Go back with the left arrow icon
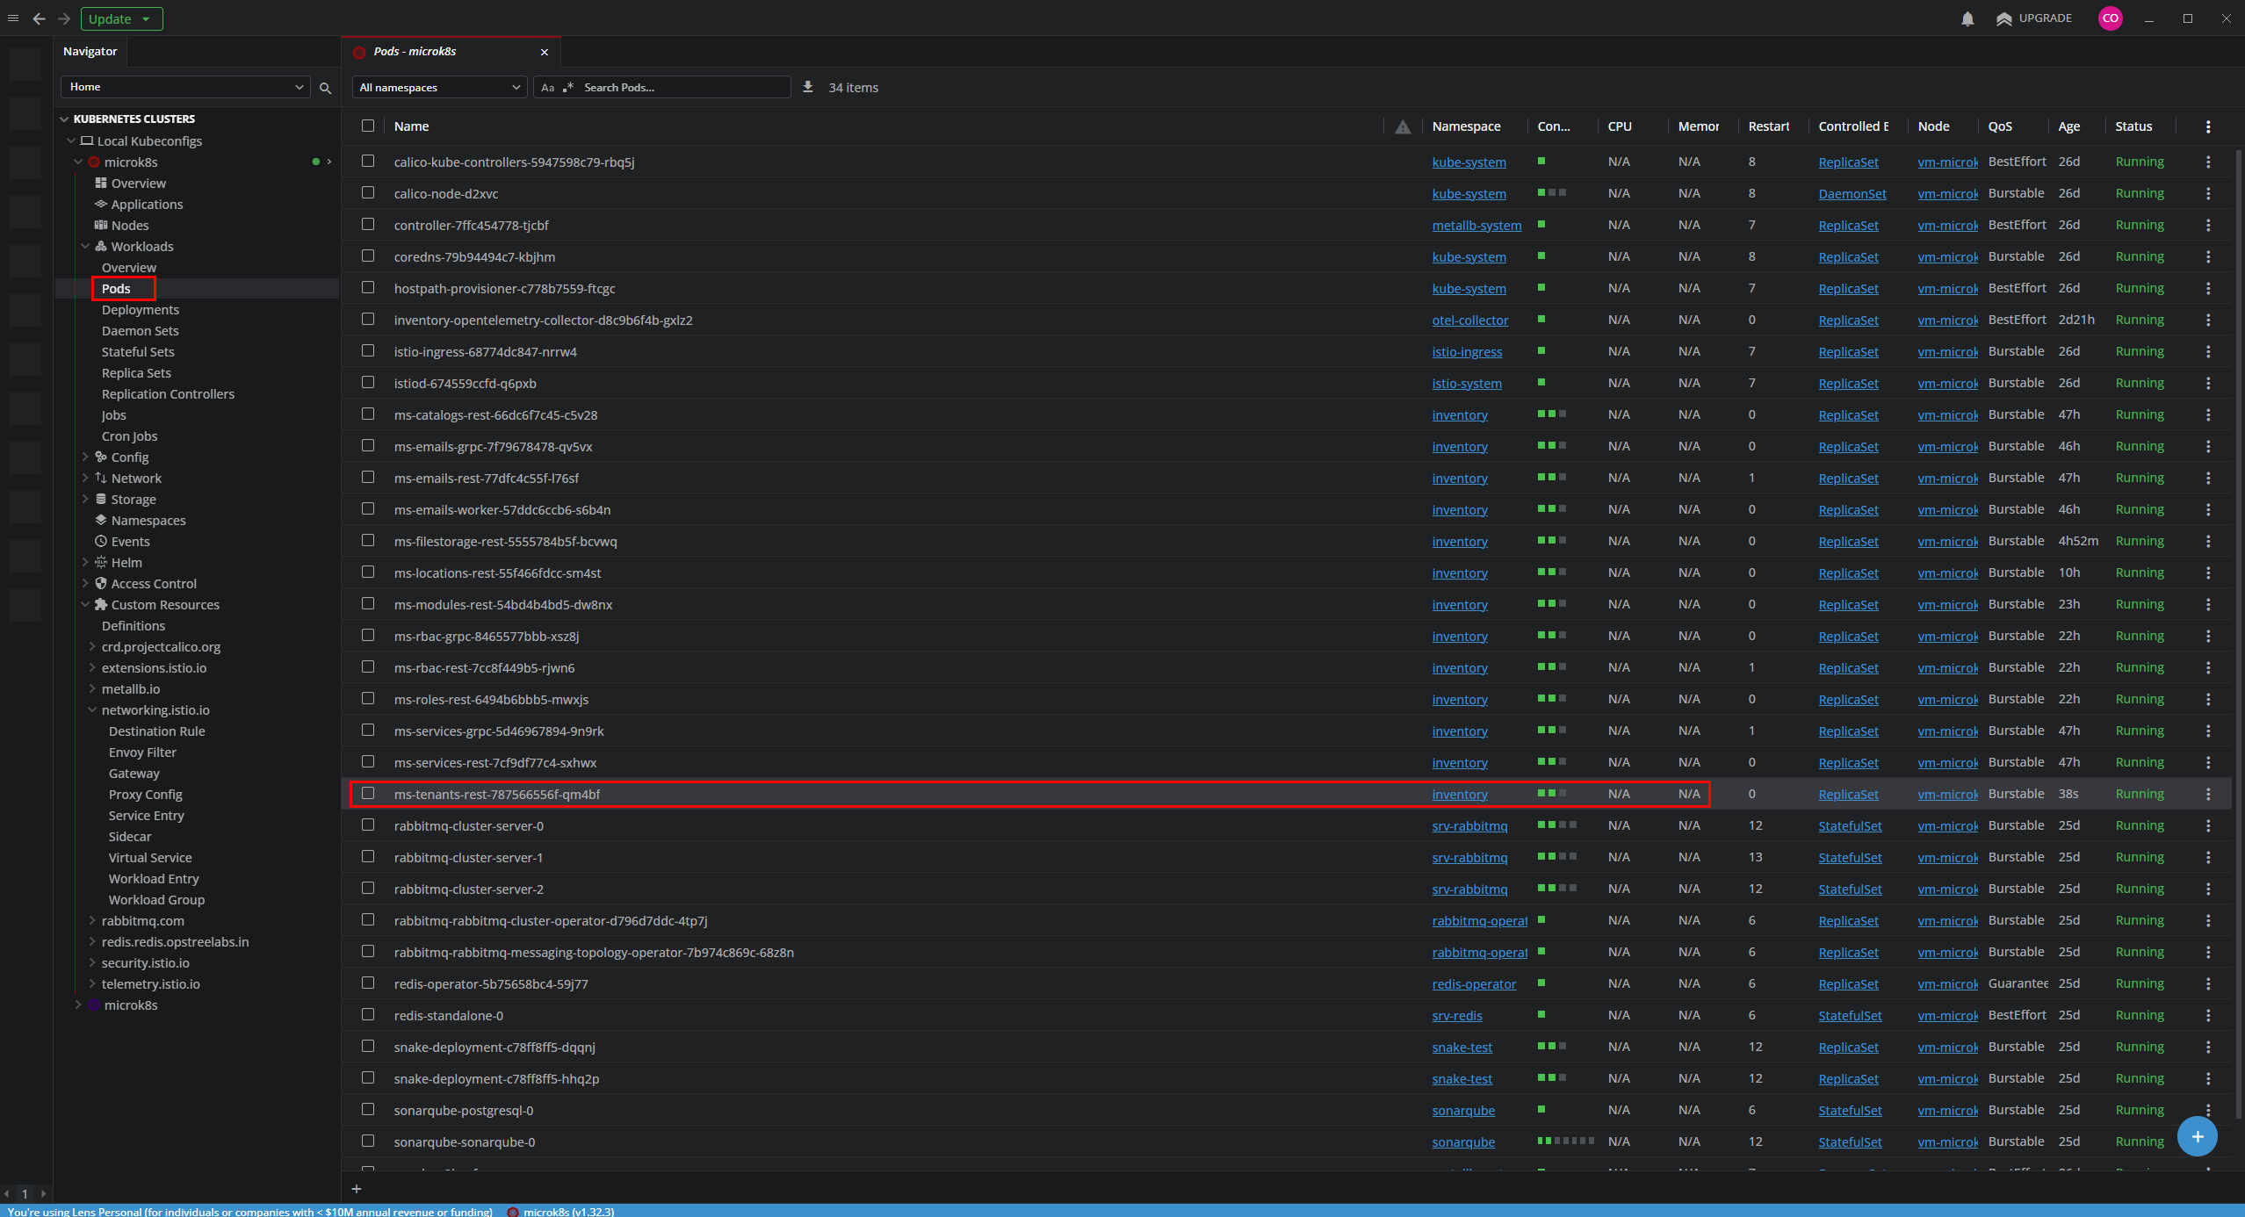 coord(39,18)
